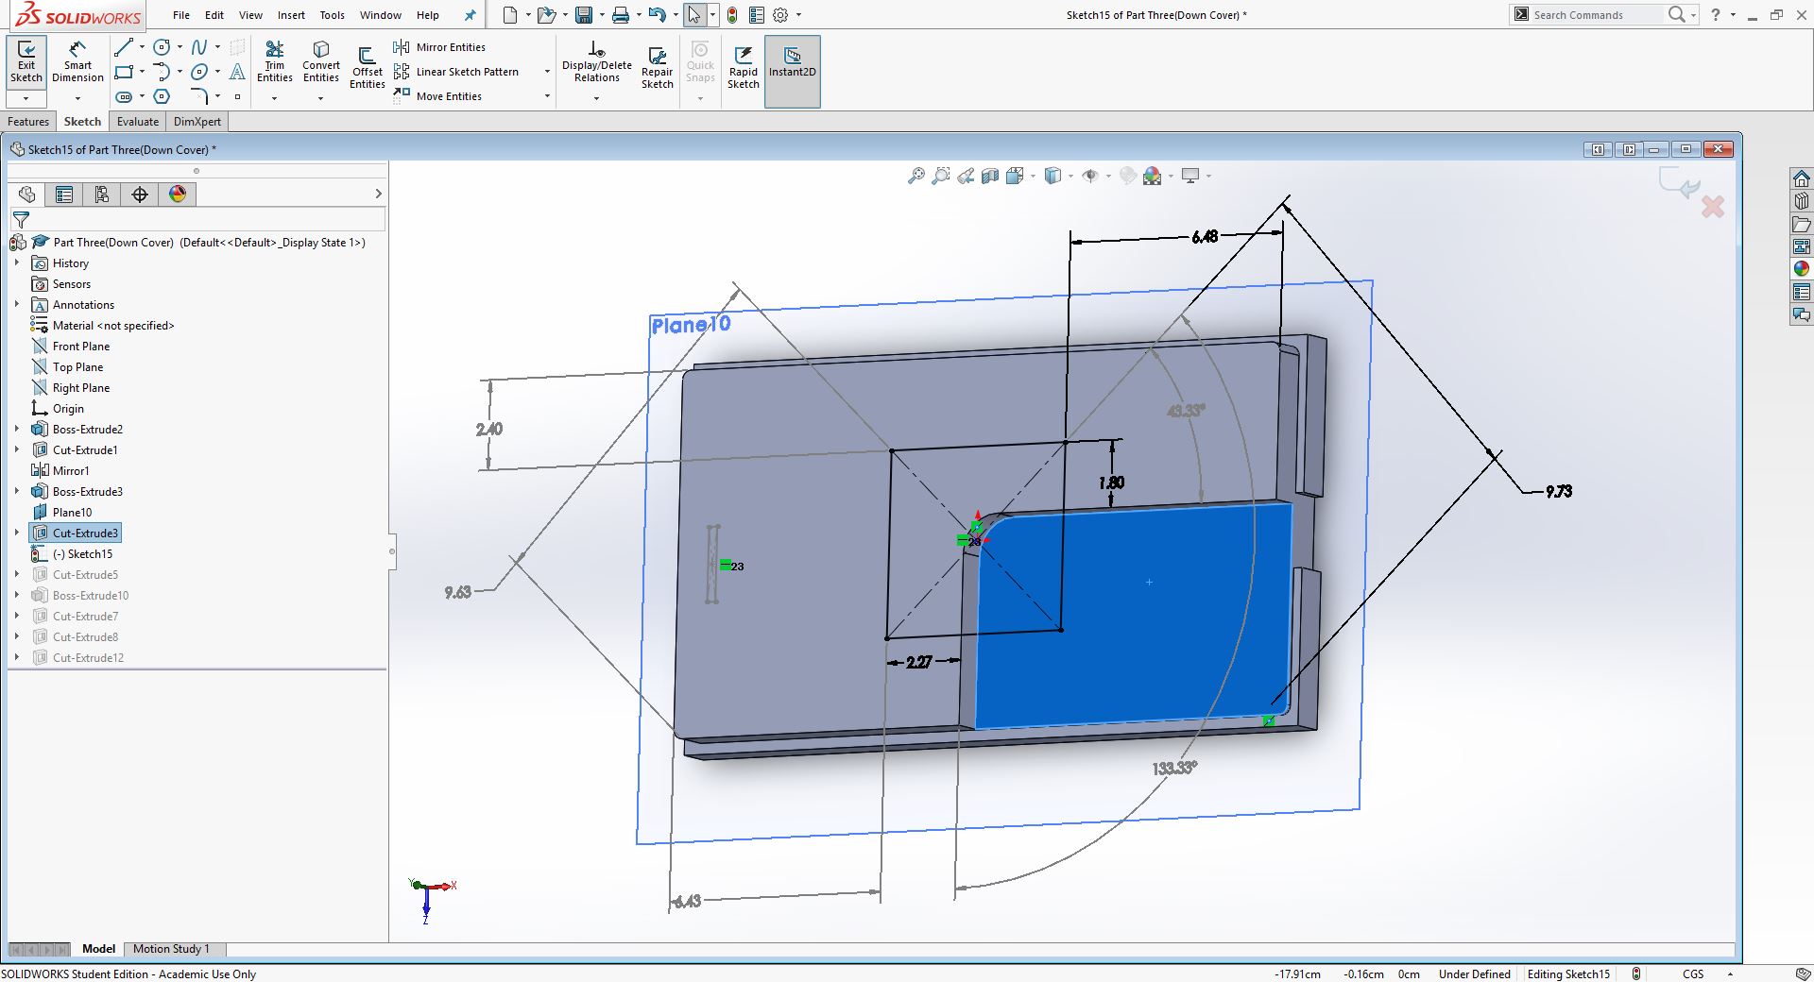The width and height of the screenshot is (1814, 982).
Task: Open DimXpertManager tab
Action: [140, 195]
